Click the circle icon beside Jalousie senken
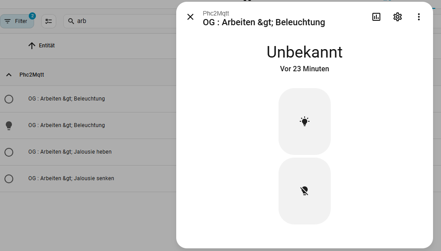The width and height of the screenshot is (441, 251). [9, 178]
